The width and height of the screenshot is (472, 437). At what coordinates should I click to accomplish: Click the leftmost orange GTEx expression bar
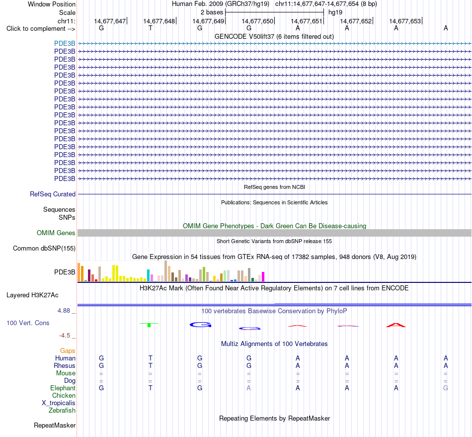tap(79, 272)
